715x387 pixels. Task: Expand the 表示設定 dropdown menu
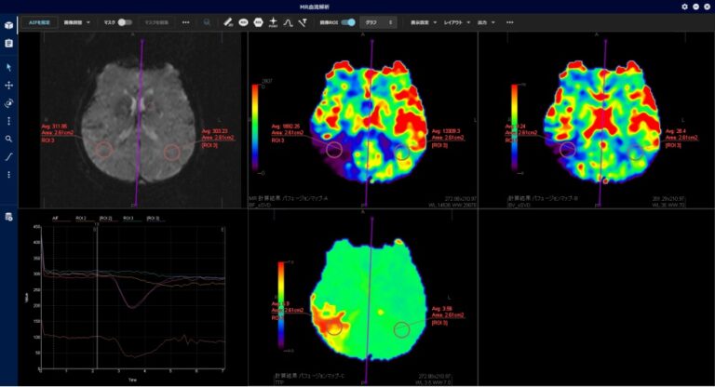coord(422,21)
